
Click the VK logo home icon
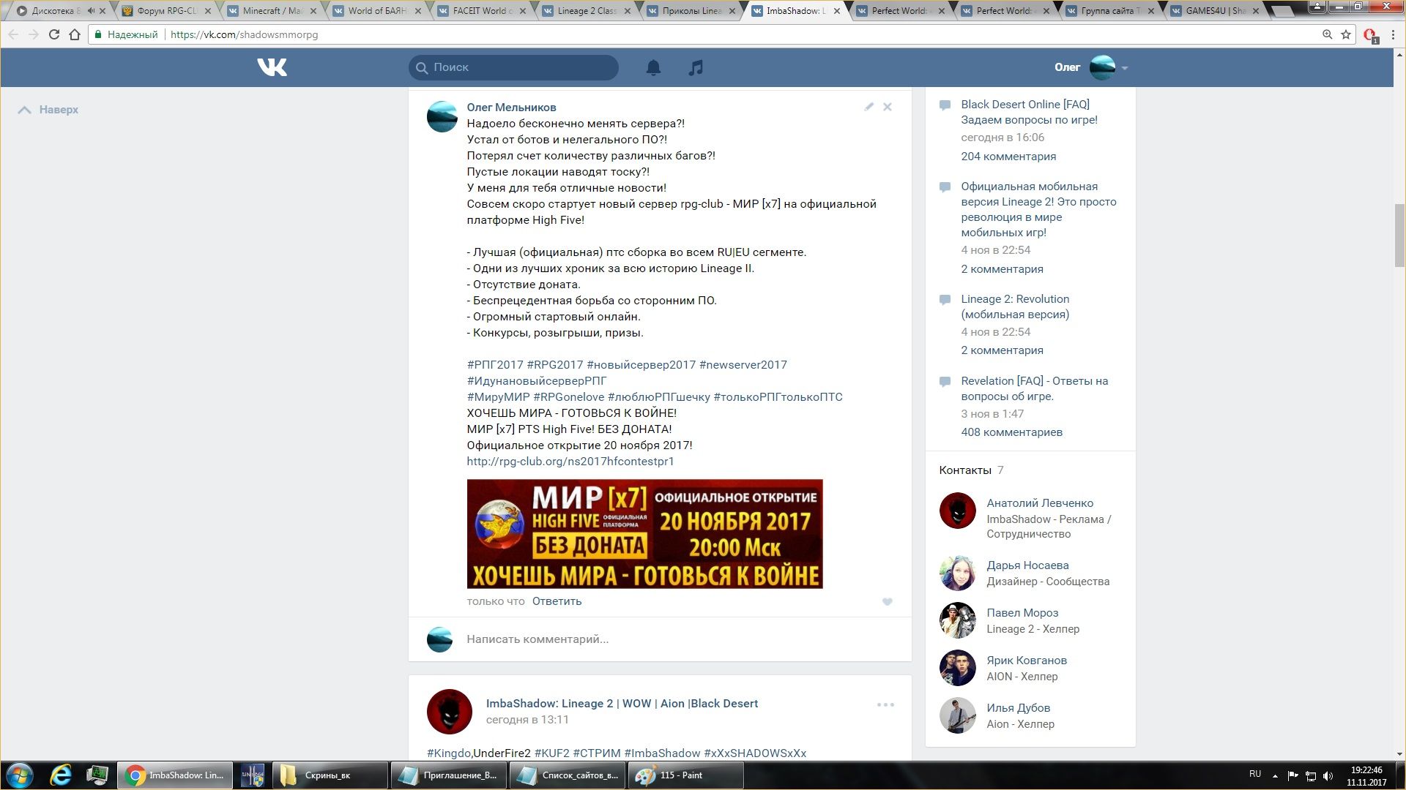pyautogui.click(x=272, y=67)
